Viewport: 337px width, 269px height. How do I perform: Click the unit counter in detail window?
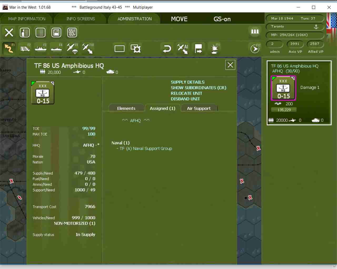click(43, 93)
